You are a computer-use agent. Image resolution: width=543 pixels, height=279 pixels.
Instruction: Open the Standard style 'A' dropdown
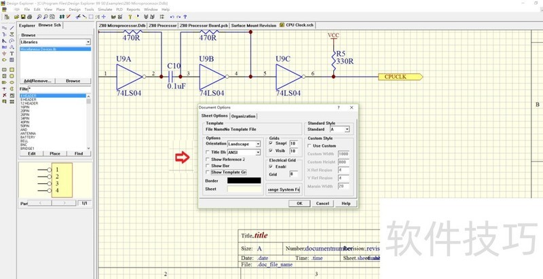347,129
